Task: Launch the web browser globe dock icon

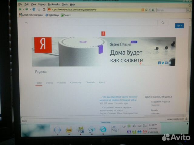Action: click(57, 130)
